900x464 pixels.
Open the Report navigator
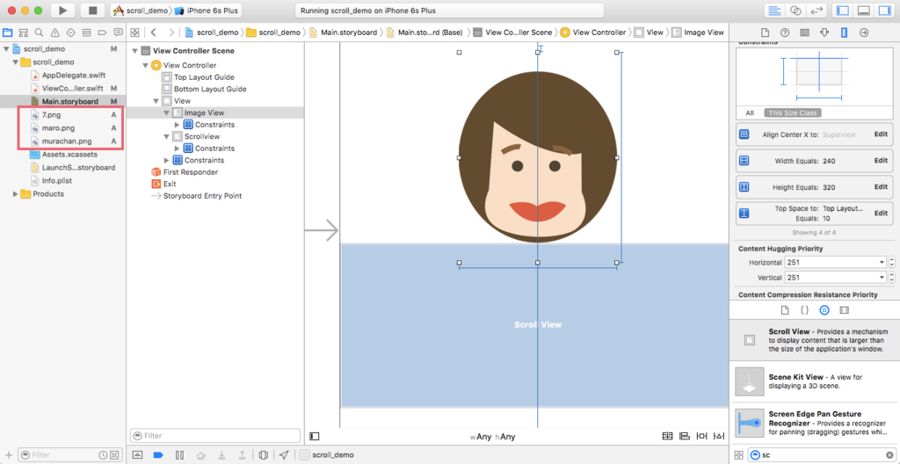119,33
